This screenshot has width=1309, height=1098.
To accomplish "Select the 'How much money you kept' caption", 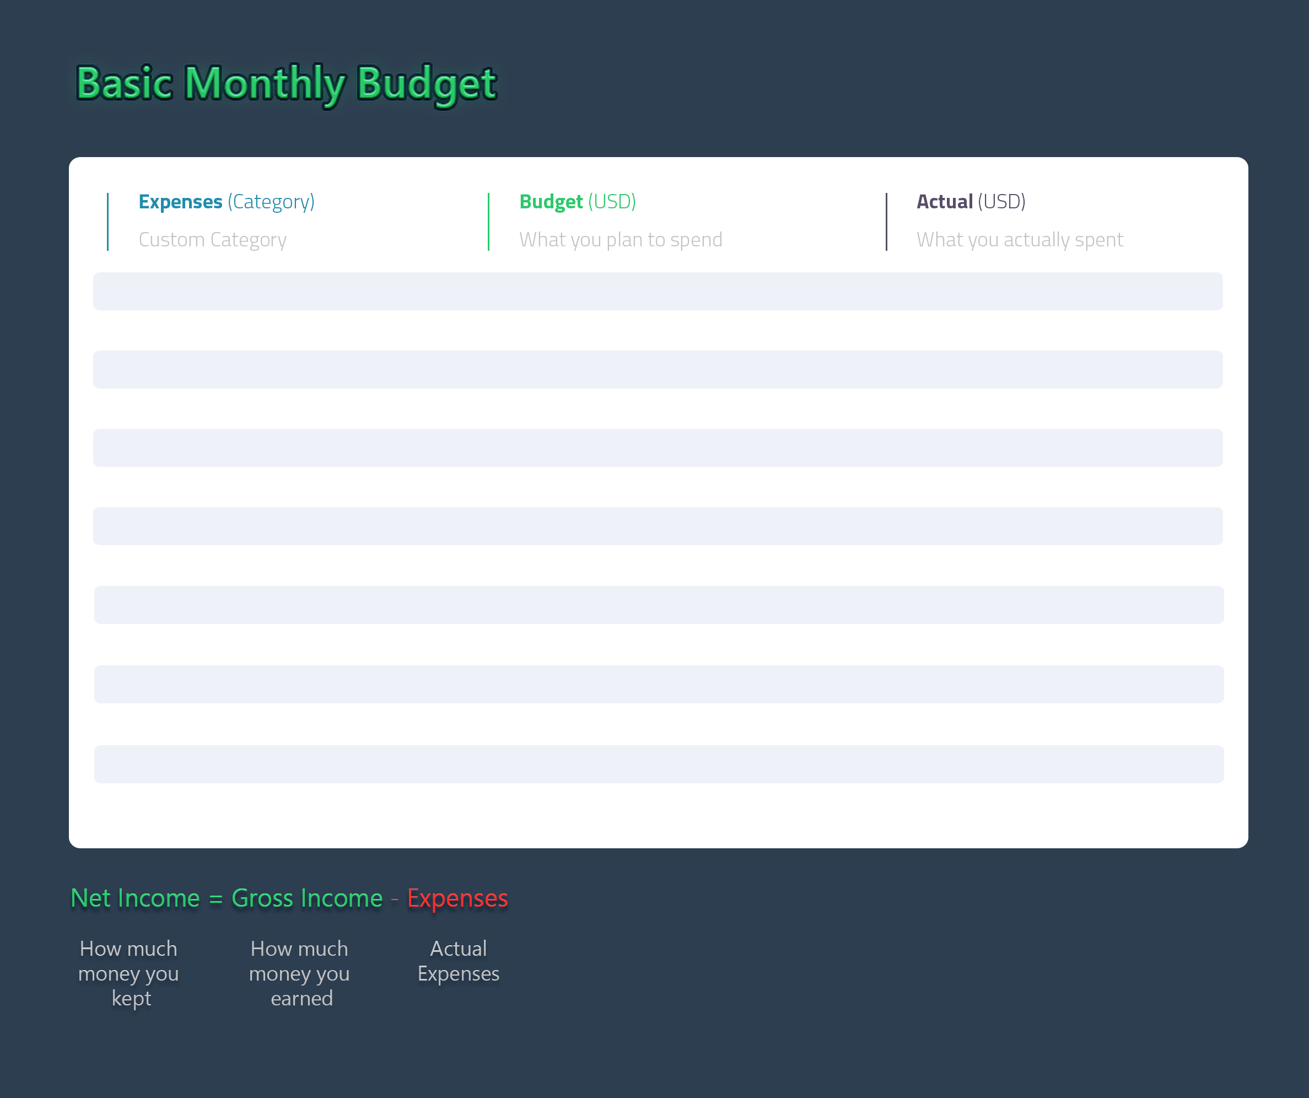I will (x=128, y=973).
